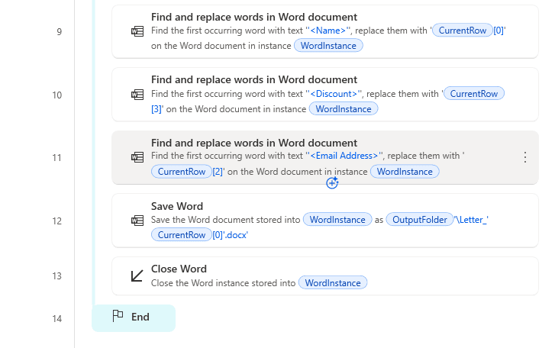Open more options menu for step 11
This screenshot has width=555, height=348.
tap(525, 157)
